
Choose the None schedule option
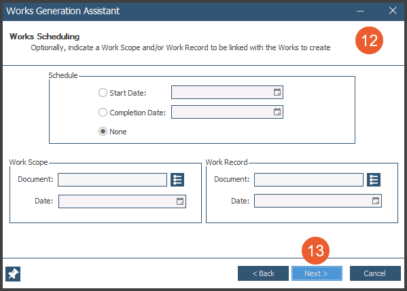click(x=103, y=132)
